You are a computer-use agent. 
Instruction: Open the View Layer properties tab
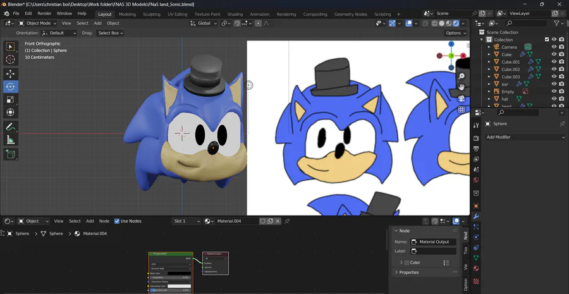(476, 159)
